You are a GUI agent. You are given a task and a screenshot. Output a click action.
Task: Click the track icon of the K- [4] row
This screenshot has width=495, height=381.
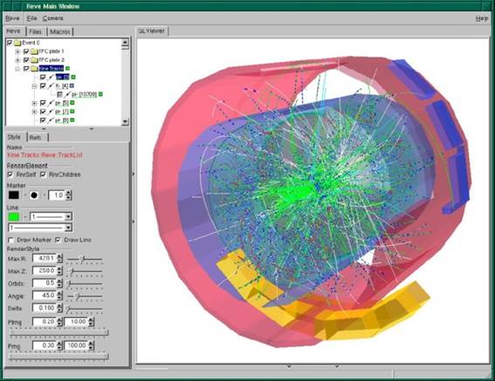(x=51, y=85)
